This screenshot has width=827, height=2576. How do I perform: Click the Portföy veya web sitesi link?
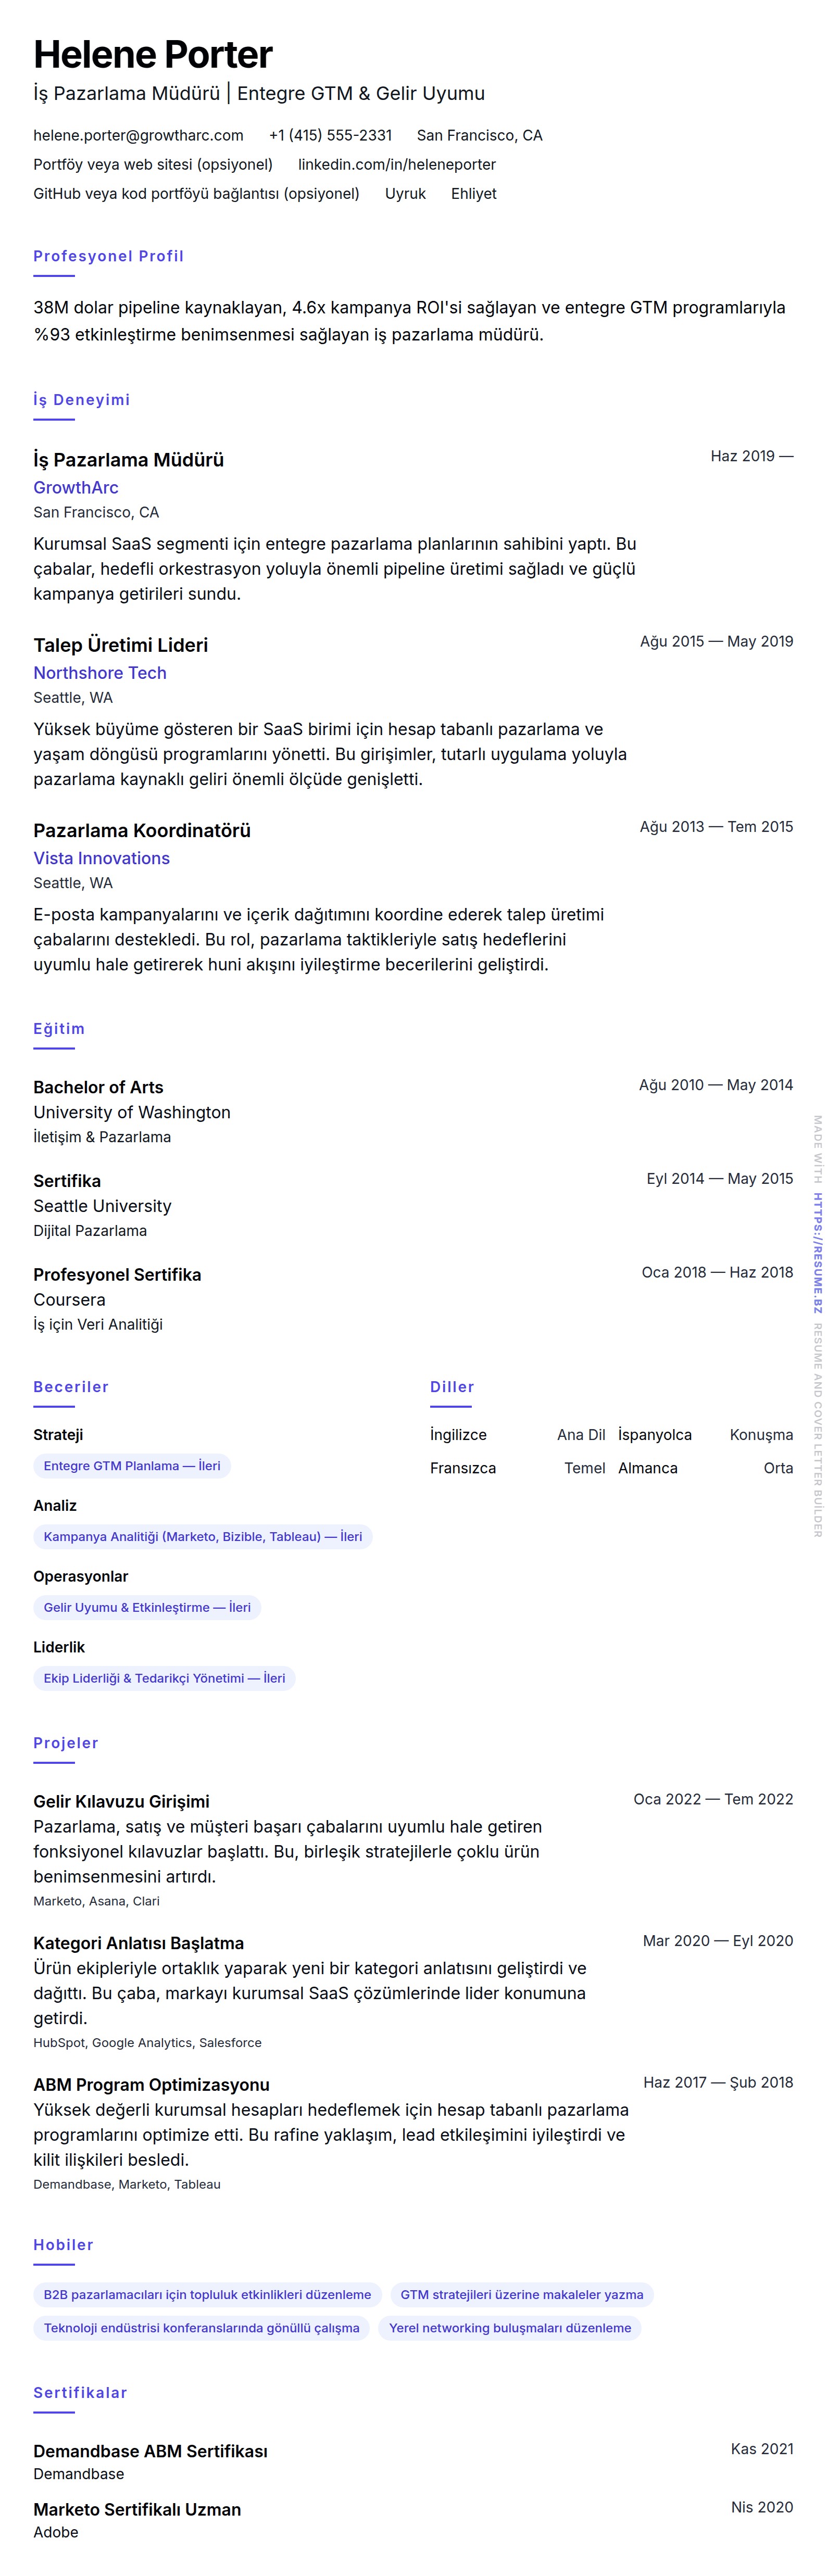153,164
